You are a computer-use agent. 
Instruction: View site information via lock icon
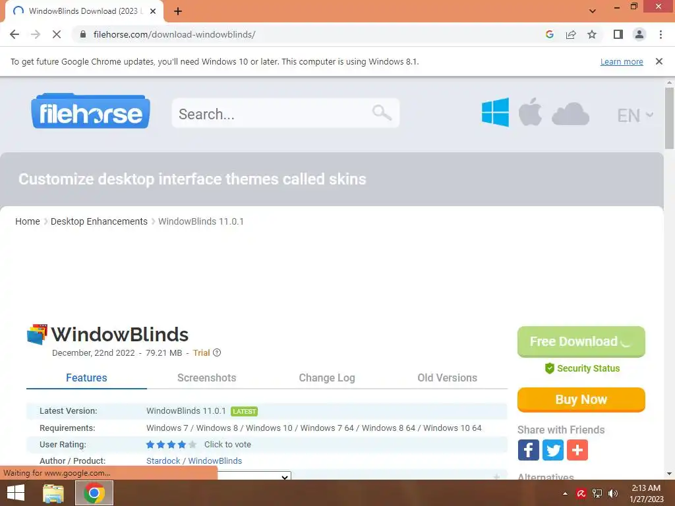coord(83,34)
